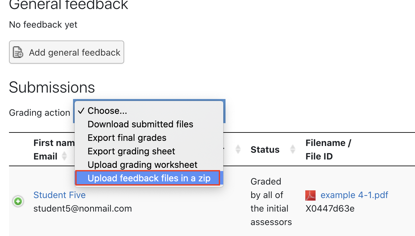Click the sort arrows left of Status column

click(x=238, y=149)
